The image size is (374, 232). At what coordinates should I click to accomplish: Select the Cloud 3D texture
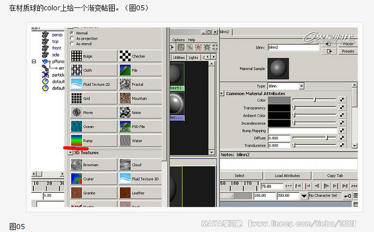point(140,165)
